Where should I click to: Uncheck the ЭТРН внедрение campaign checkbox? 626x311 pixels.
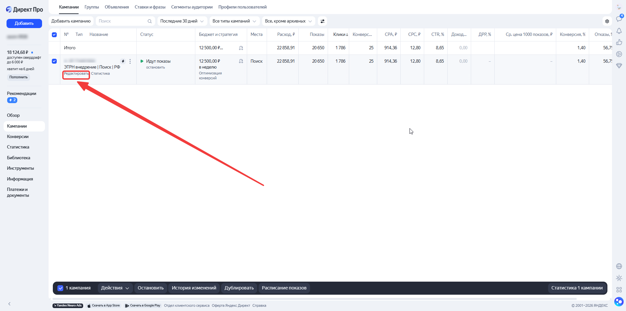(x=54, y=61)
